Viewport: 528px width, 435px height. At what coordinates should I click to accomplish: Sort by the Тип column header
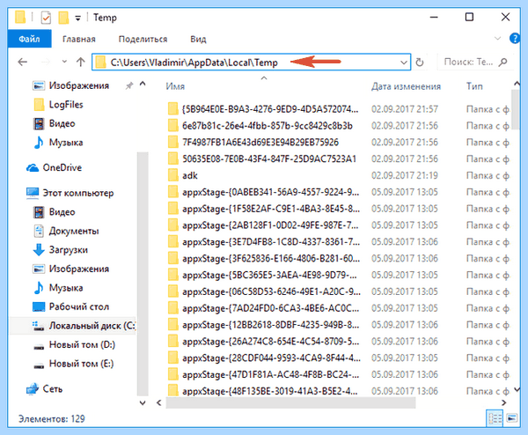[x=474, y=86]
